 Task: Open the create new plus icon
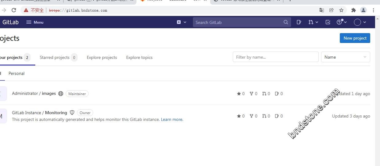[179, 22]
